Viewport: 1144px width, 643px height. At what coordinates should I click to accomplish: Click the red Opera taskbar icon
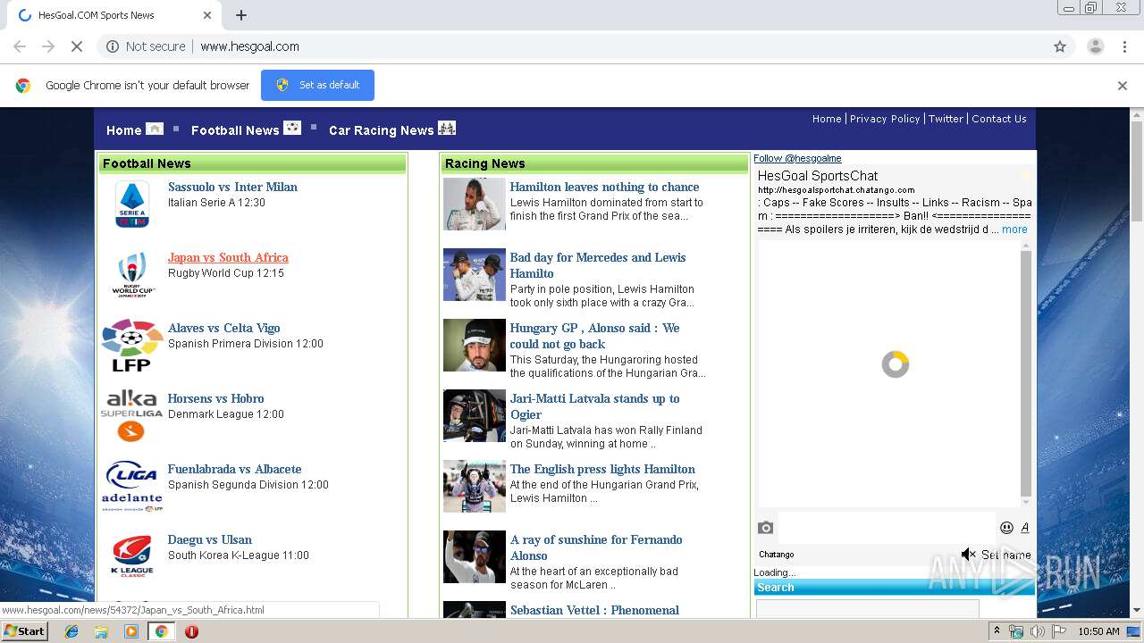191,631
